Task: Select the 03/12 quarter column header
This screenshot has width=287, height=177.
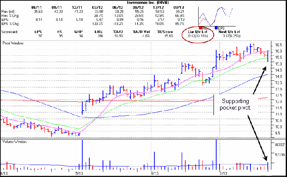Action: 97,7
